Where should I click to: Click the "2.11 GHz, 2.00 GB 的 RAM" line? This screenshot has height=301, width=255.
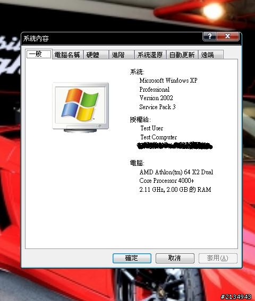pyautogui.click(x=175, y=190)
